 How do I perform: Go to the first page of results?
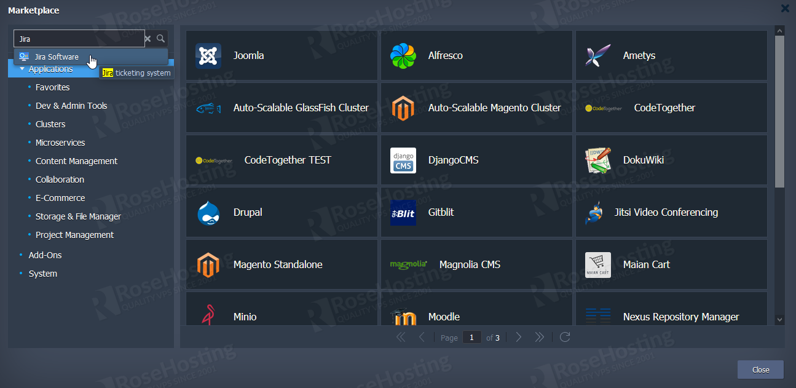pos(401,337)
